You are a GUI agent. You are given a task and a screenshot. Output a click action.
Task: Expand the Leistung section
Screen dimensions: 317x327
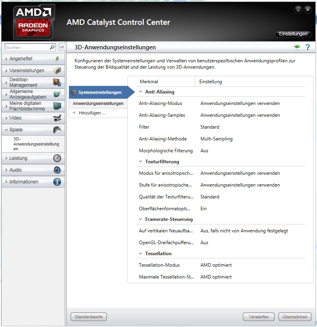(6, 158)
